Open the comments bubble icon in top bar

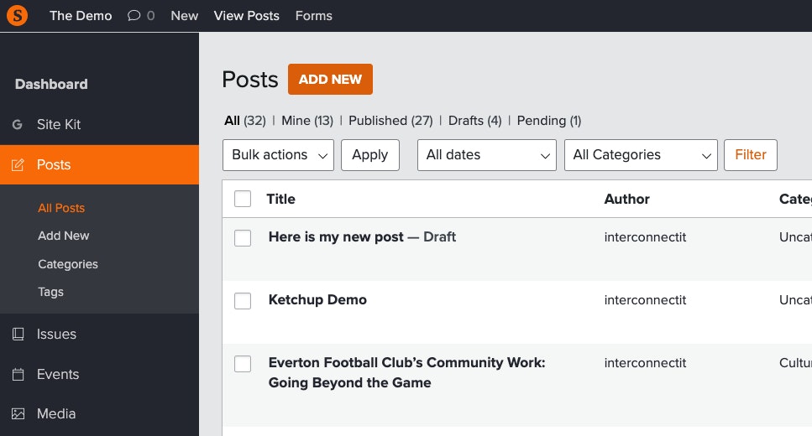(134, 16)
